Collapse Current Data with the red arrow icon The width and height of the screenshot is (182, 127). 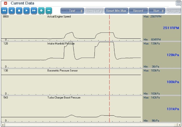[x=5, y=3]
